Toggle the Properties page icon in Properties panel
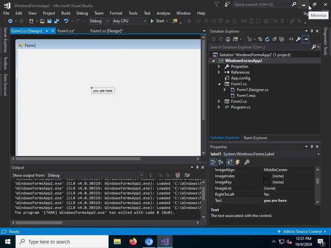The width and height of the screenshot is (331, 248). coord(230,162)
